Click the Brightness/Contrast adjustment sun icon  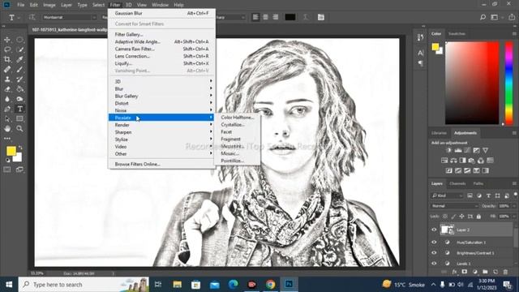tap(448, 150)
